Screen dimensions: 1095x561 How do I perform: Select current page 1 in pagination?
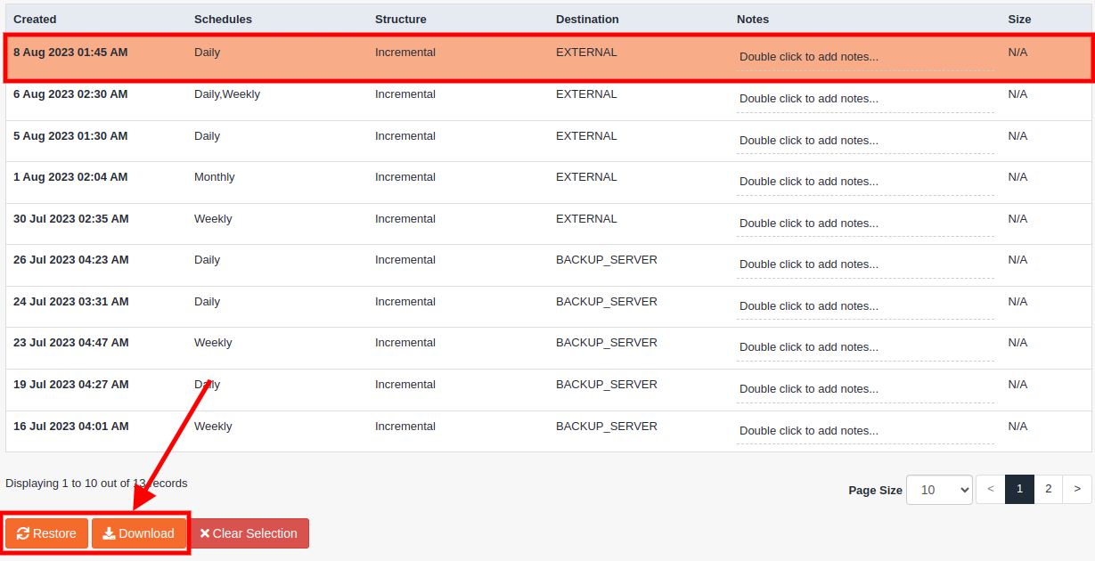(1020, 489)
